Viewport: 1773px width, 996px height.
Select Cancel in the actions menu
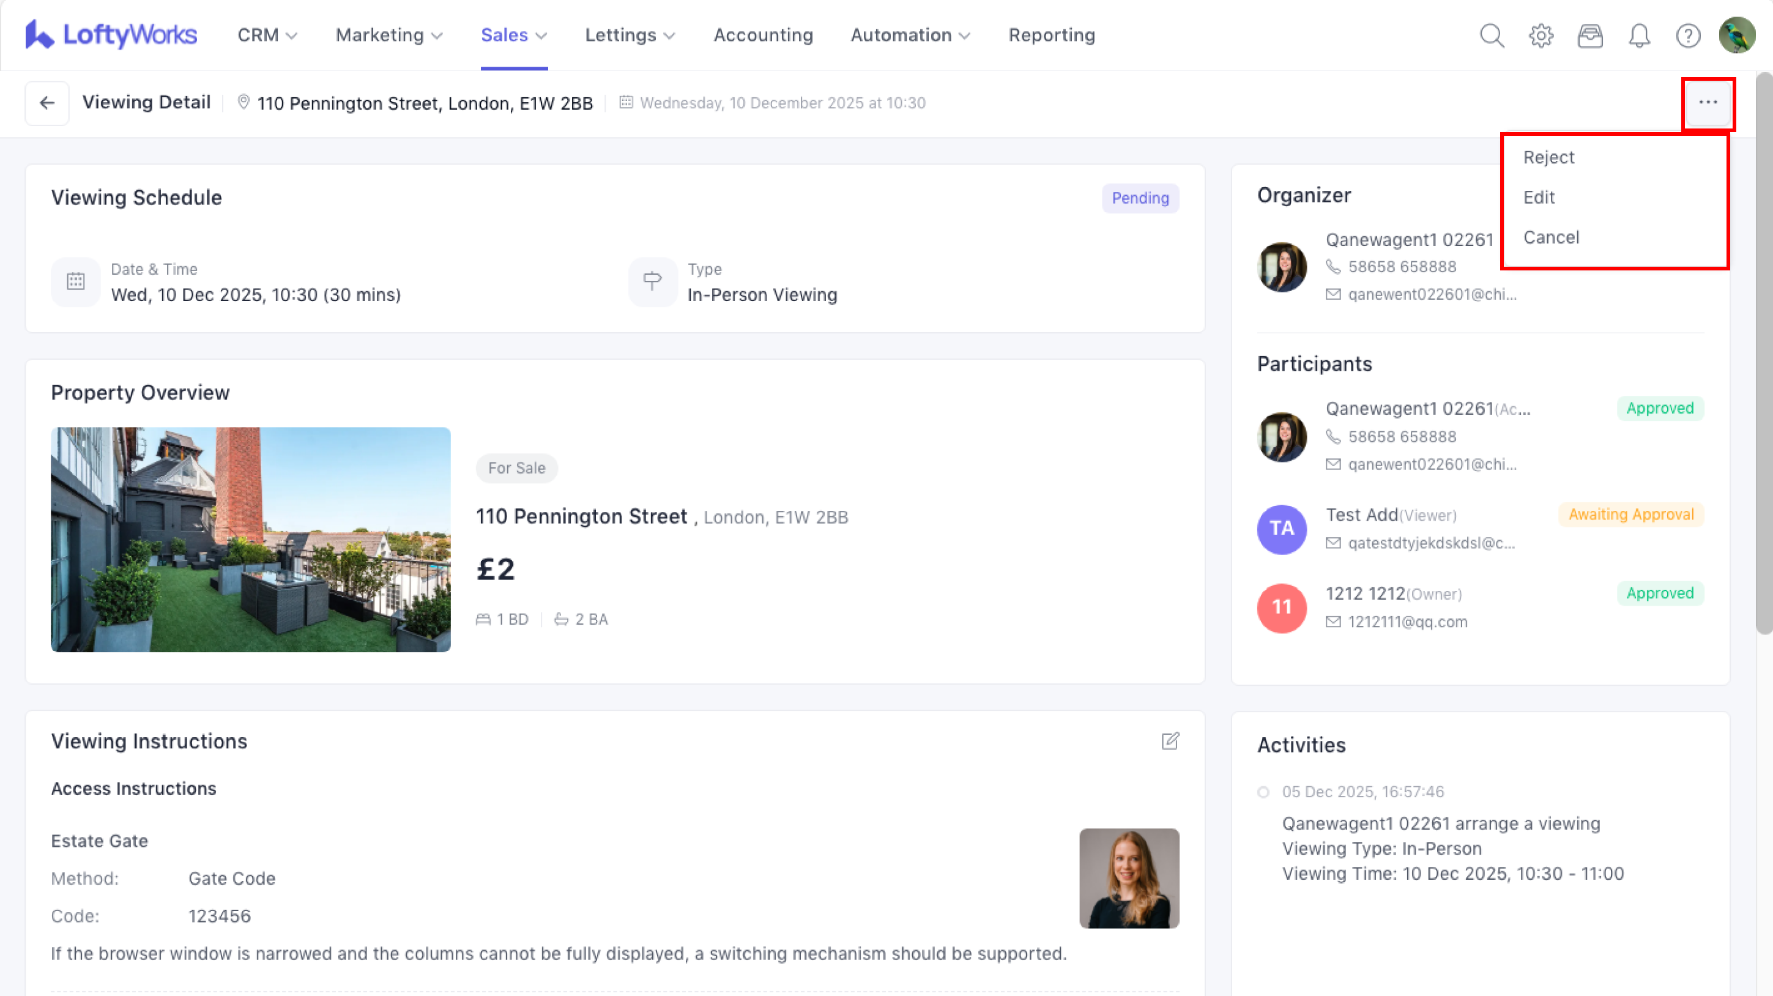1551,237
